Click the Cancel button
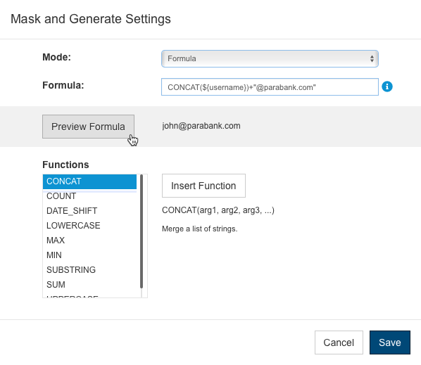Image resolution: width=421 pixels, height=365 pixels. tap(339, 342)
